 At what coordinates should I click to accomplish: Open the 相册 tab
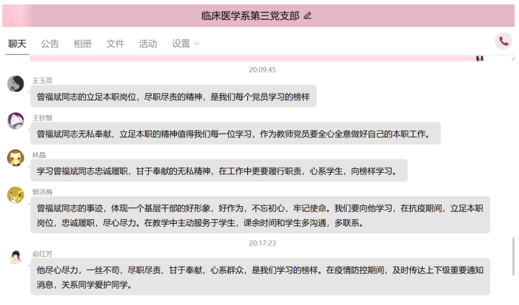[82, 44]
